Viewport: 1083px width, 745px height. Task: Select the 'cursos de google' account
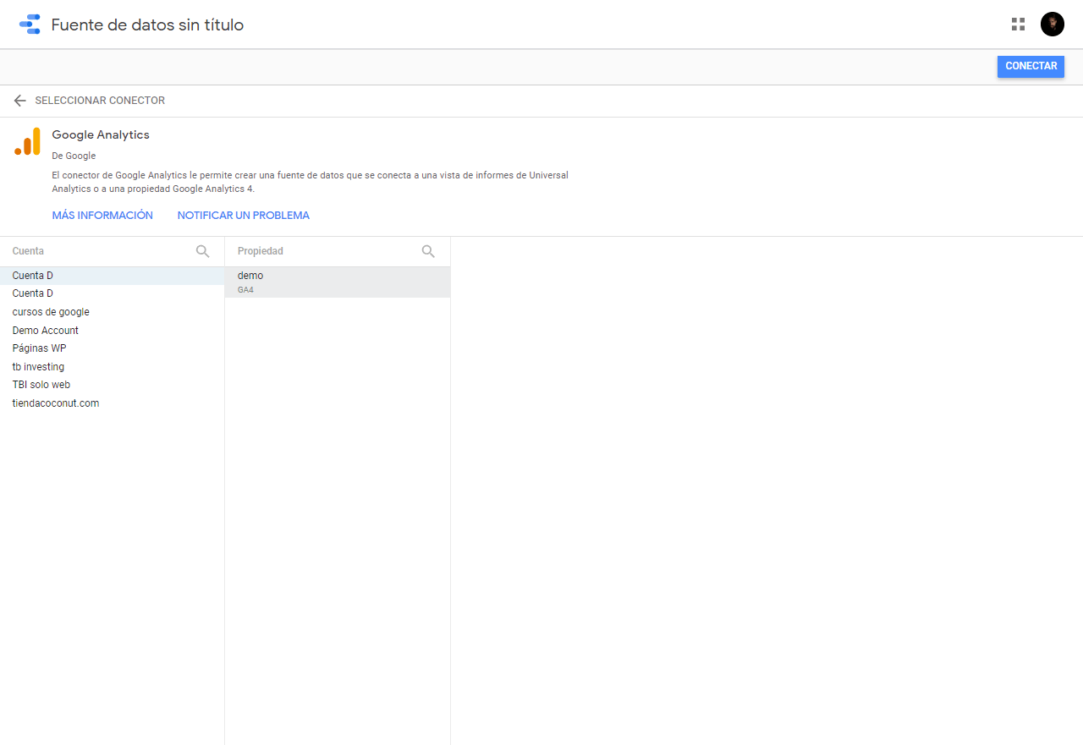coord(112,312)
